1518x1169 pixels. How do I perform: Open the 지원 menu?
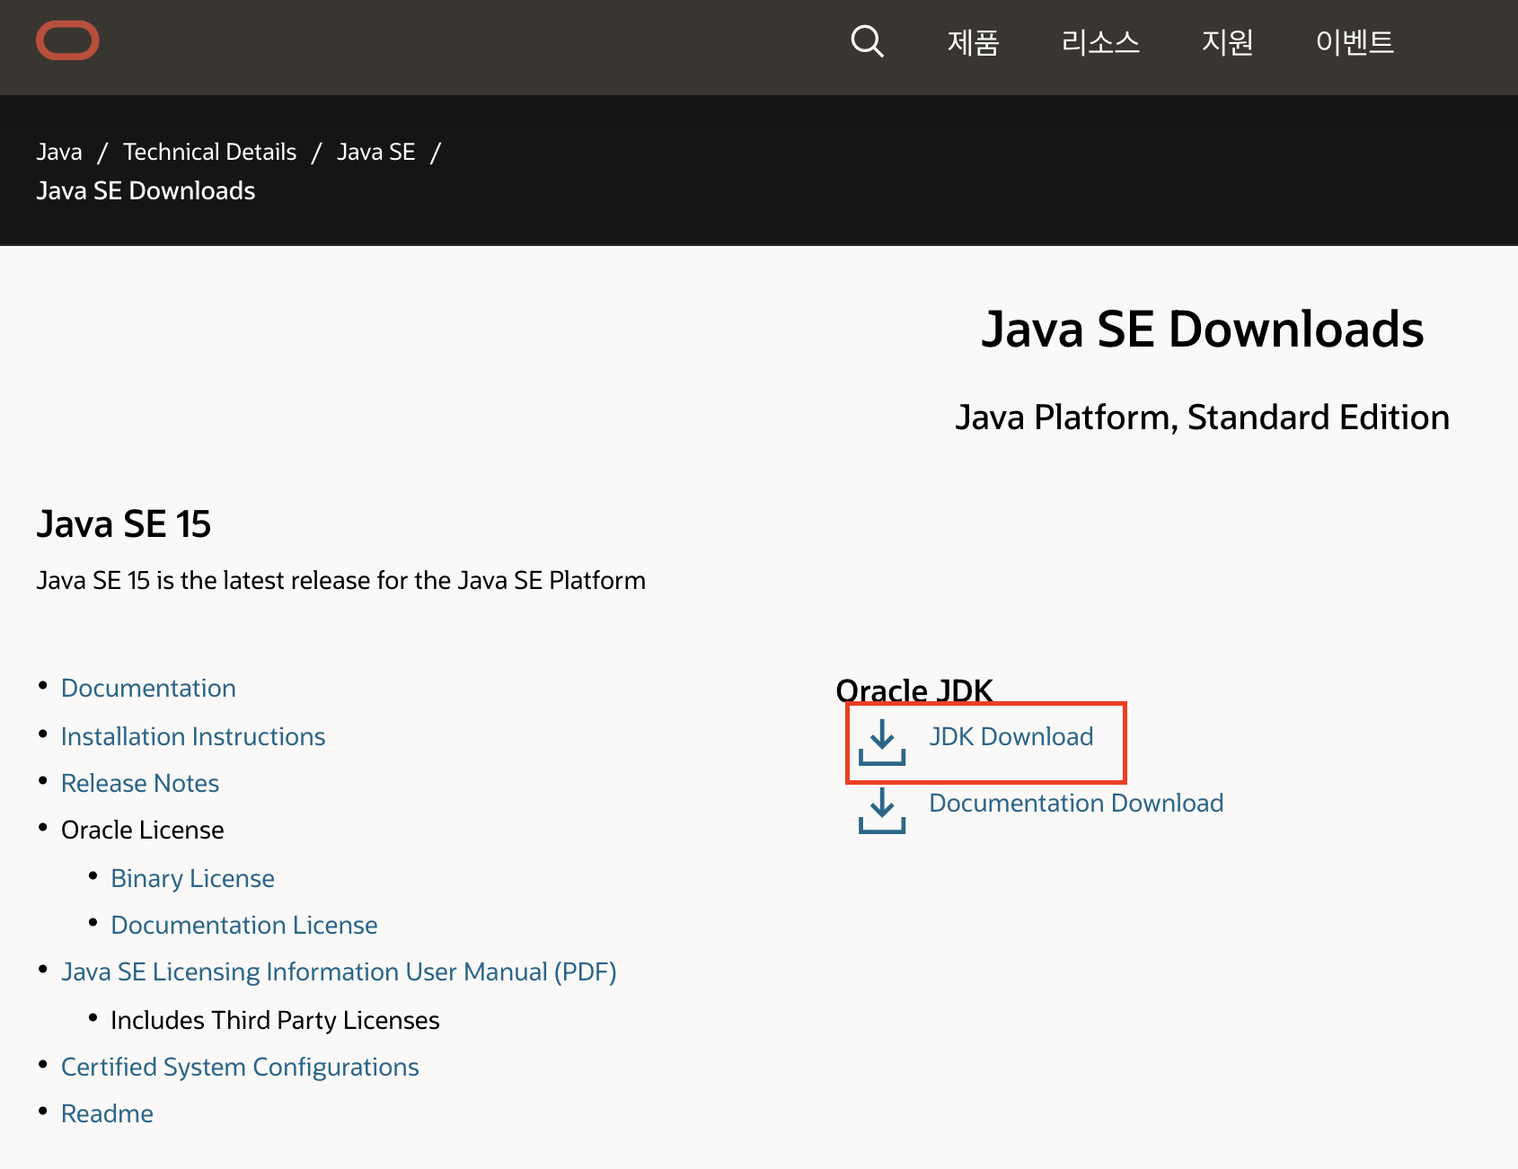1227,42
